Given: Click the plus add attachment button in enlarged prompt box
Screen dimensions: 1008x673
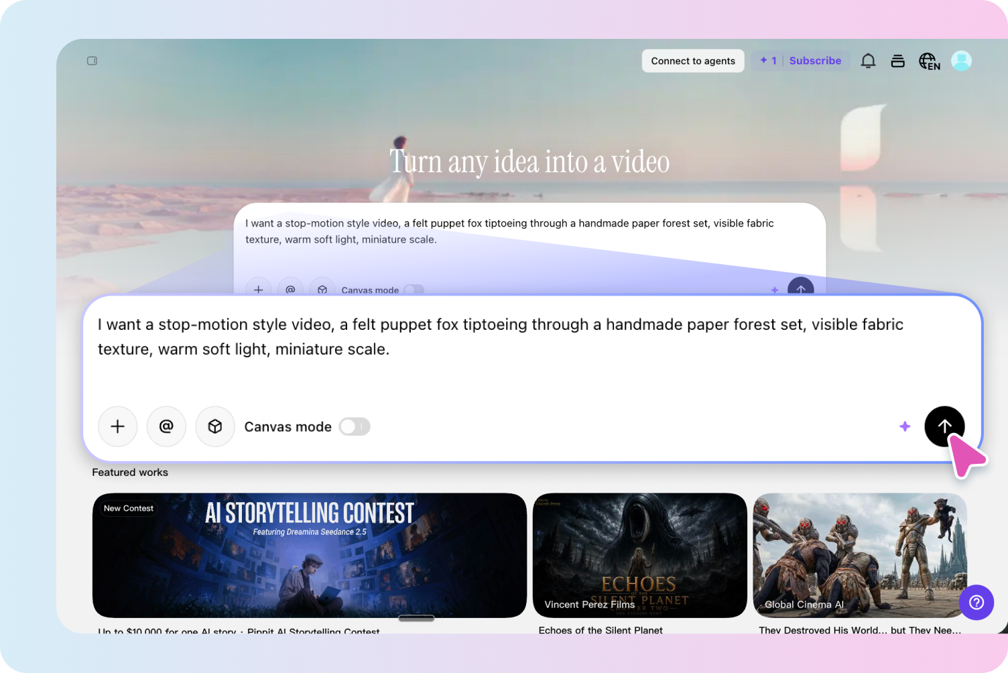Looking at the screenshot, I should coord(118,426).
